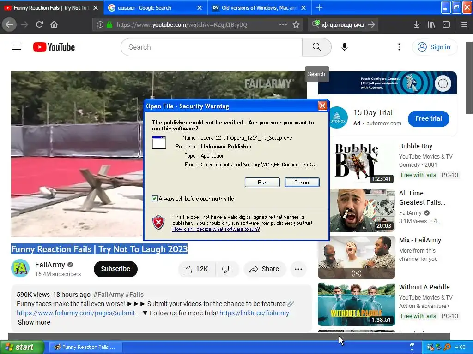Open Bubble Boy movie thumbnail

click(357, 163)
